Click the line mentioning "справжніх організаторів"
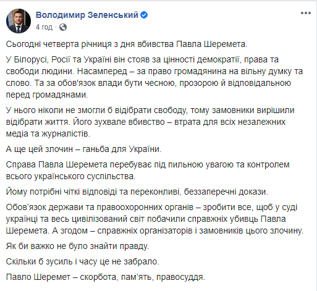 tap(154, 230)
